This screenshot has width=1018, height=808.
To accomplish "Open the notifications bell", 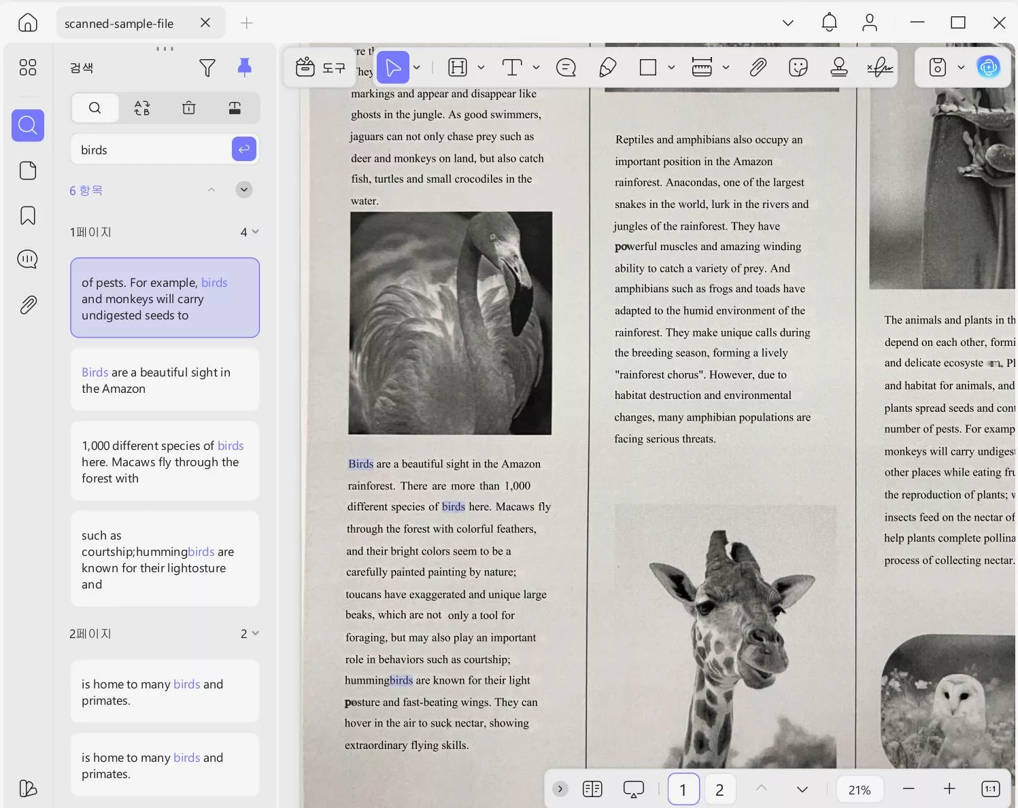I will pyautogui.click(x=829, y=22).
